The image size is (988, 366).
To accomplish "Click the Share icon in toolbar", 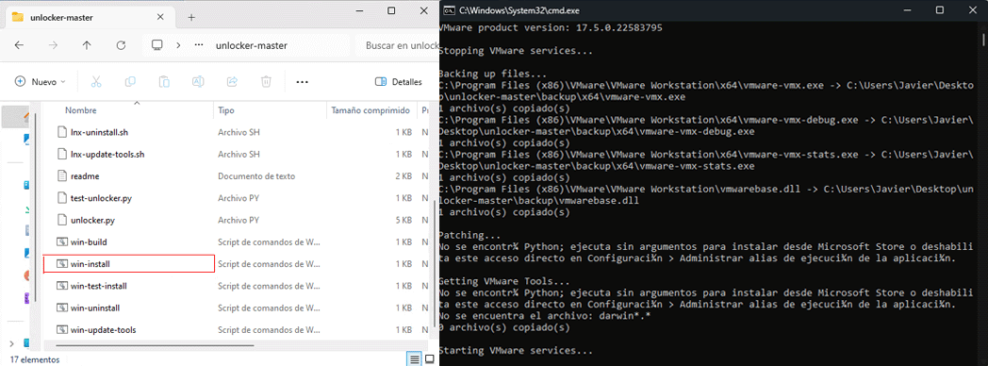I will coord(232,81).
